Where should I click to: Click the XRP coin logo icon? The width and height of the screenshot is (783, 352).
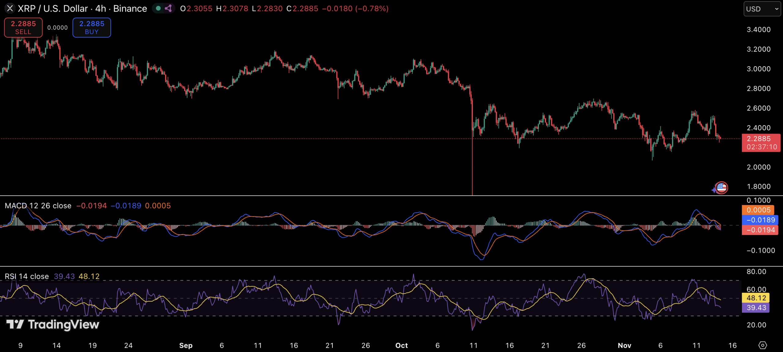[x=10, y=8]
